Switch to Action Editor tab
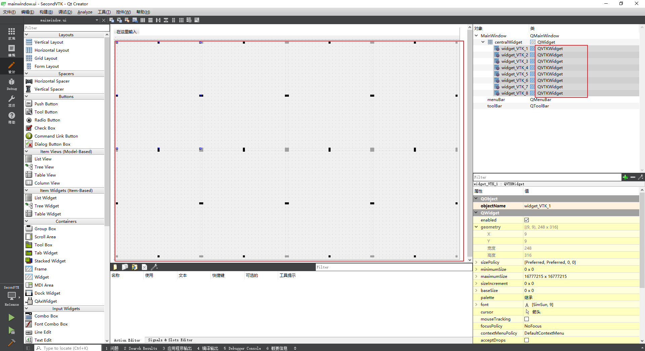The width and height of the screenshot is (645, 351). (x=127, y=340)
